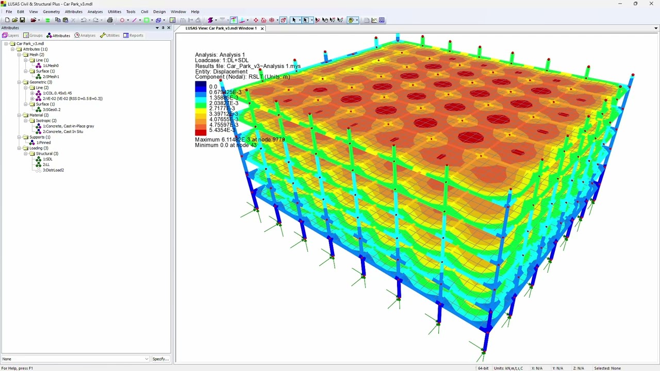Image resolution: width=660 pixels, height=371 pixels.
Task: Paste using the toolbar clipboard icon
Action: pos(65,20)
